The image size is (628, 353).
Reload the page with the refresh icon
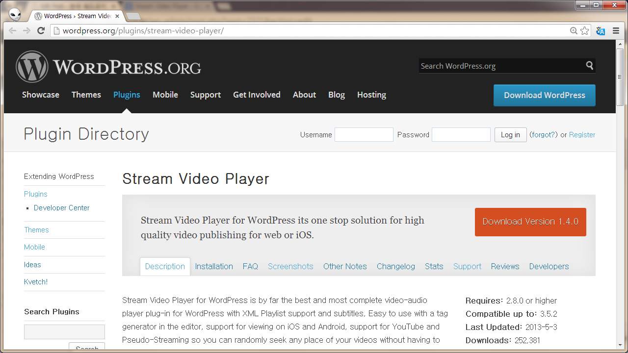point(41,30)
